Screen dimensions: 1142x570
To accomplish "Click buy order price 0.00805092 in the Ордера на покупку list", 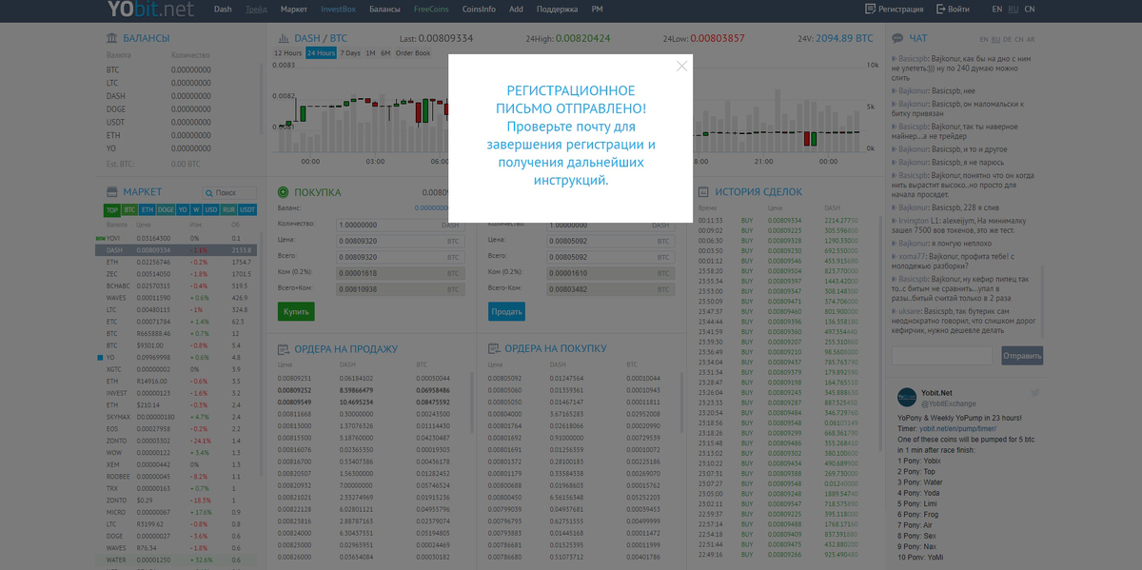I will [x=504, y=379].
